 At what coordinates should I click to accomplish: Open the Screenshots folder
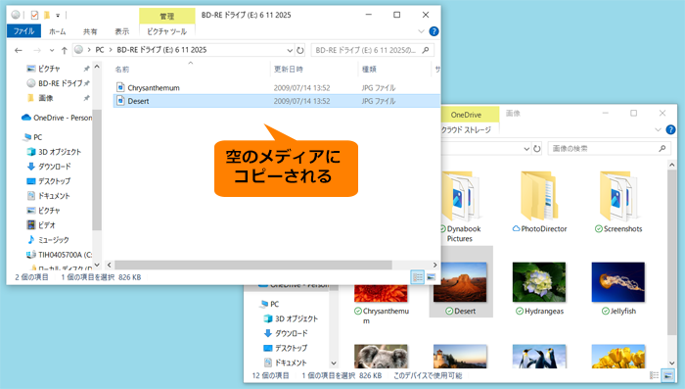pyautogui.click(x=618, y=202)
